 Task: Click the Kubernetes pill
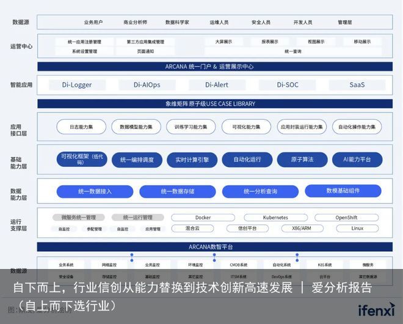coord(276,218)
